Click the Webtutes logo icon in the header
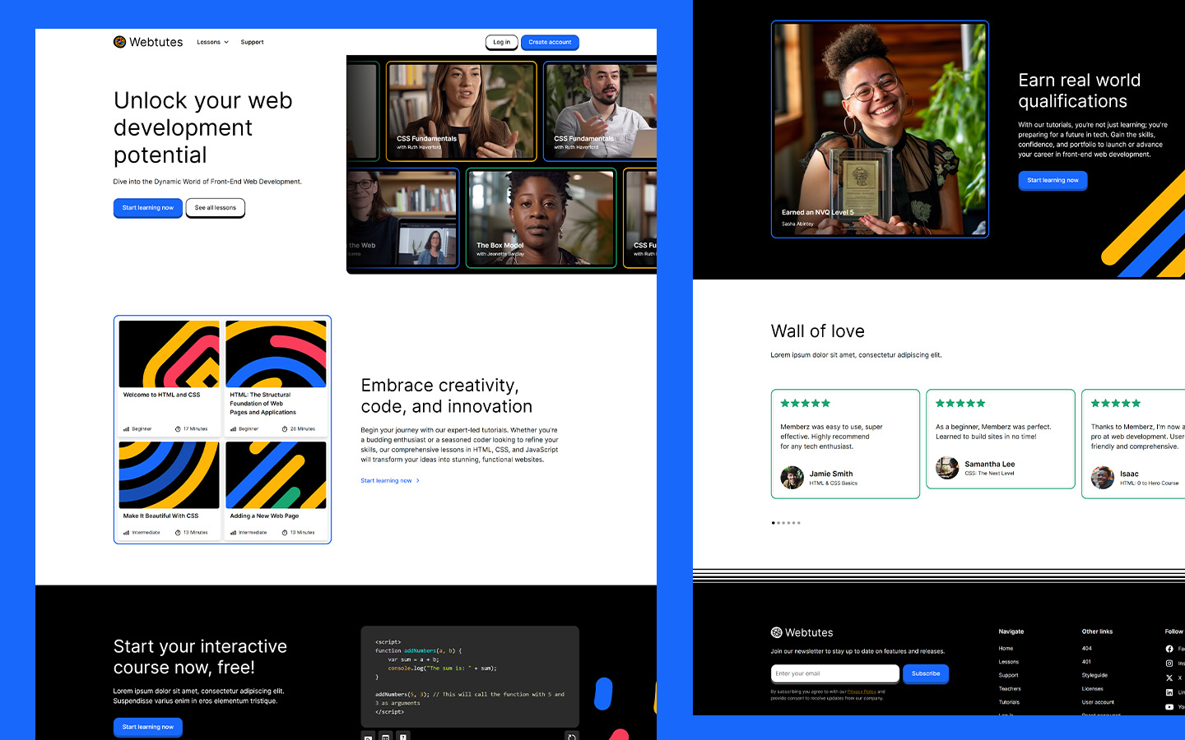 pos(118,41)
